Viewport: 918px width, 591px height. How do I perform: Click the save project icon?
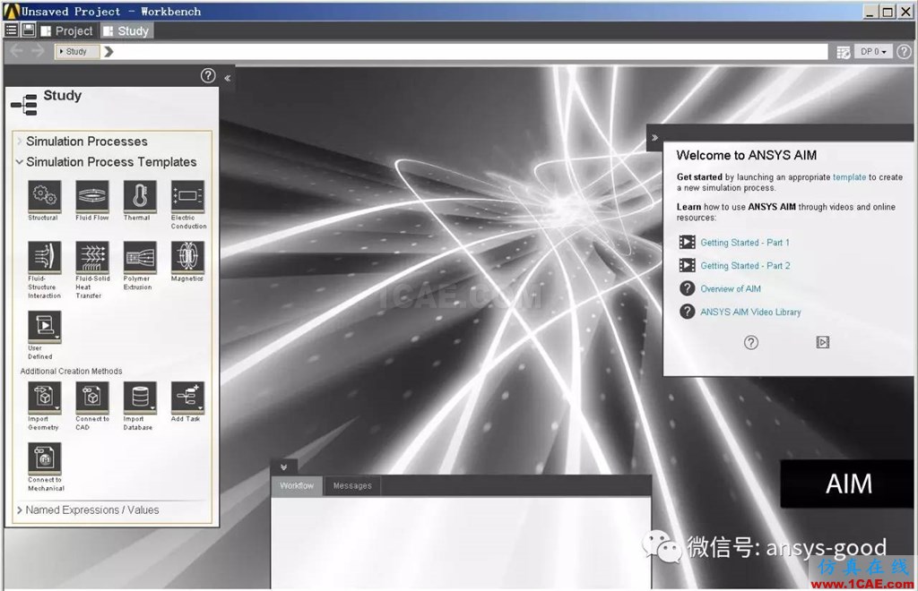coord(28,30)
